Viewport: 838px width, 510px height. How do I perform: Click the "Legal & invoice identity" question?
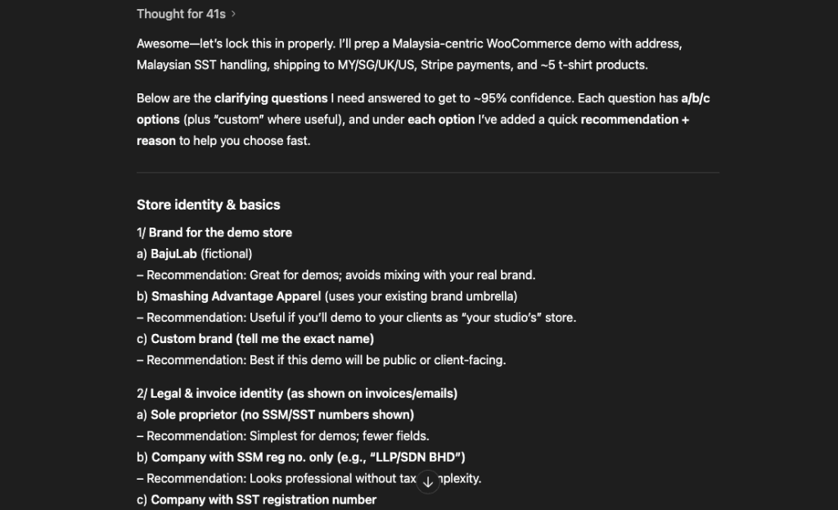click(303, 394)
